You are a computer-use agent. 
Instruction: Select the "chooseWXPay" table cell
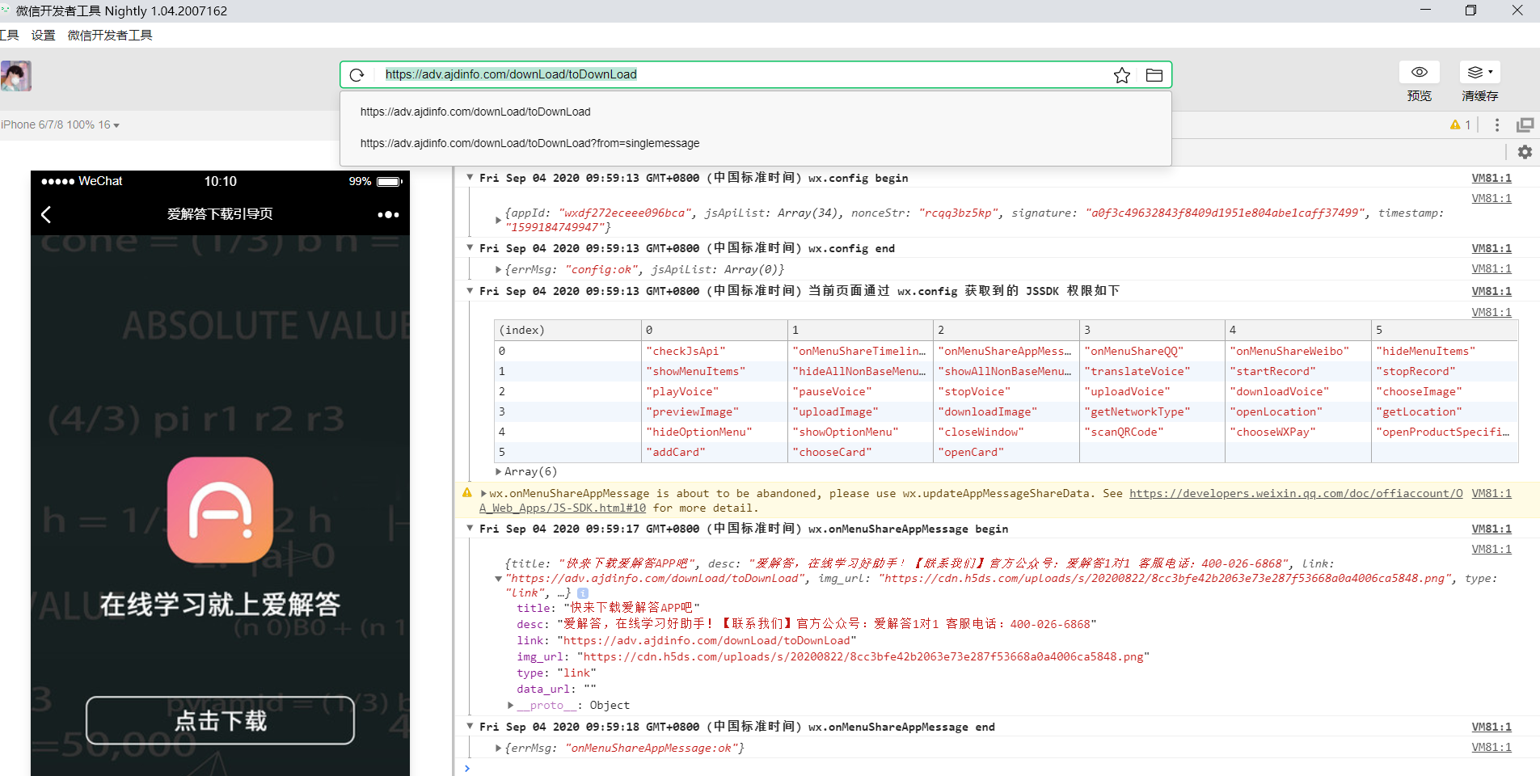coord(1298,432)
